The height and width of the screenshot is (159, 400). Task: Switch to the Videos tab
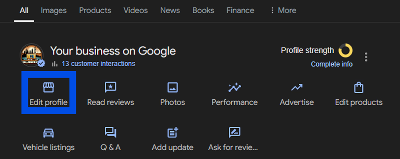point(136,11)
